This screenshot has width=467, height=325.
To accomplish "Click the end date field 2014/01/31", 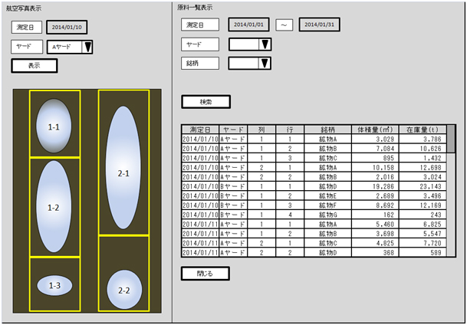I will click(320, 25).
